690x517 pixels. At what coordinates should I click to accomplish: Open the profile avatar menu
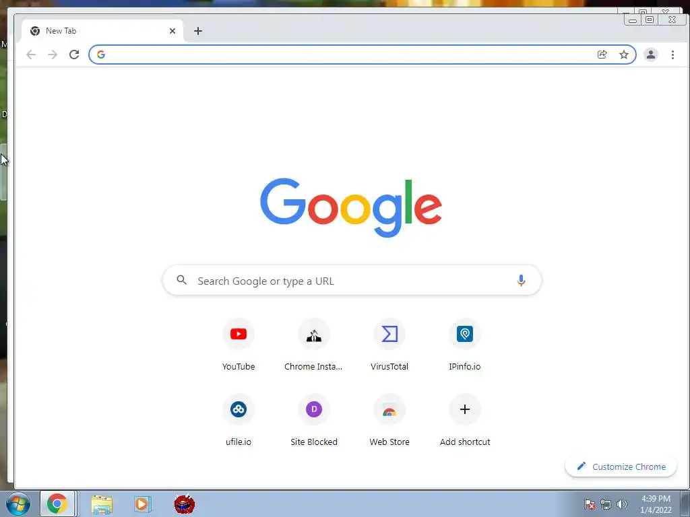pyautogui.click(x=650, y=55)
